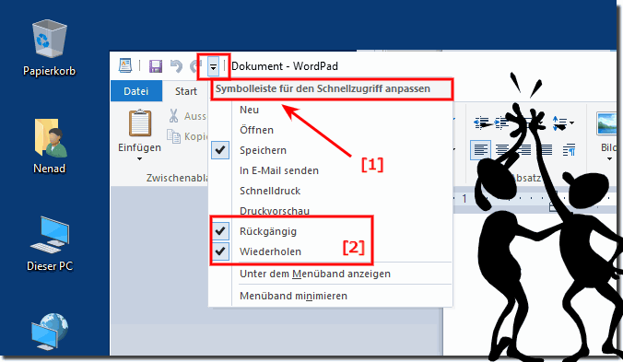Image resolution: width=623 pixels, height=362 pixels.
Task: Click the paragraph settings icon
Action: point(569,149)
